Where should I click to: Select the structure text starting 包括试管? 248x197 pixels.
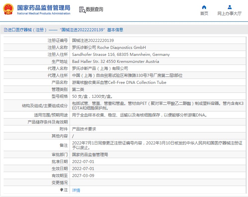[x=158, y=105]
